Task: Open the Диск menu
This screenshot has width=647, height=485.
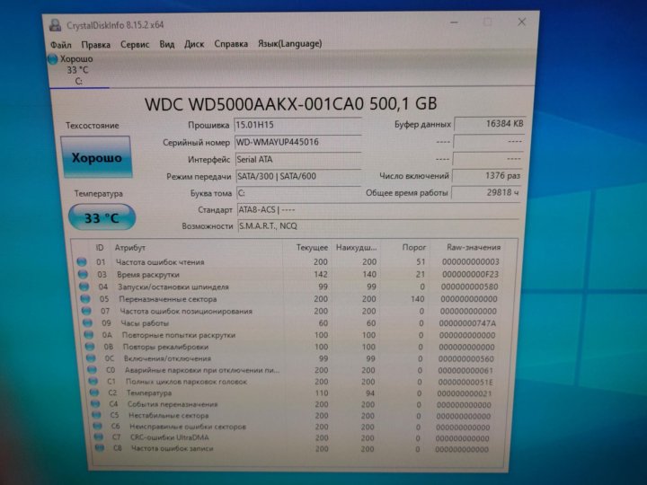Action: (194, 44)
